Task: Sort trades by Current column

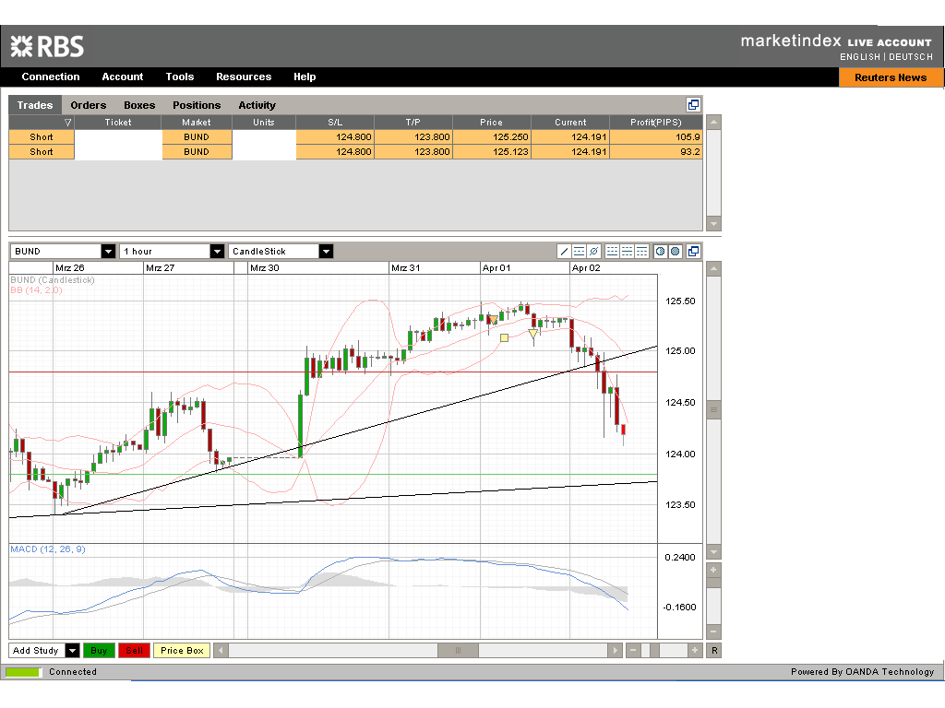Action: [x=570, y=123]
